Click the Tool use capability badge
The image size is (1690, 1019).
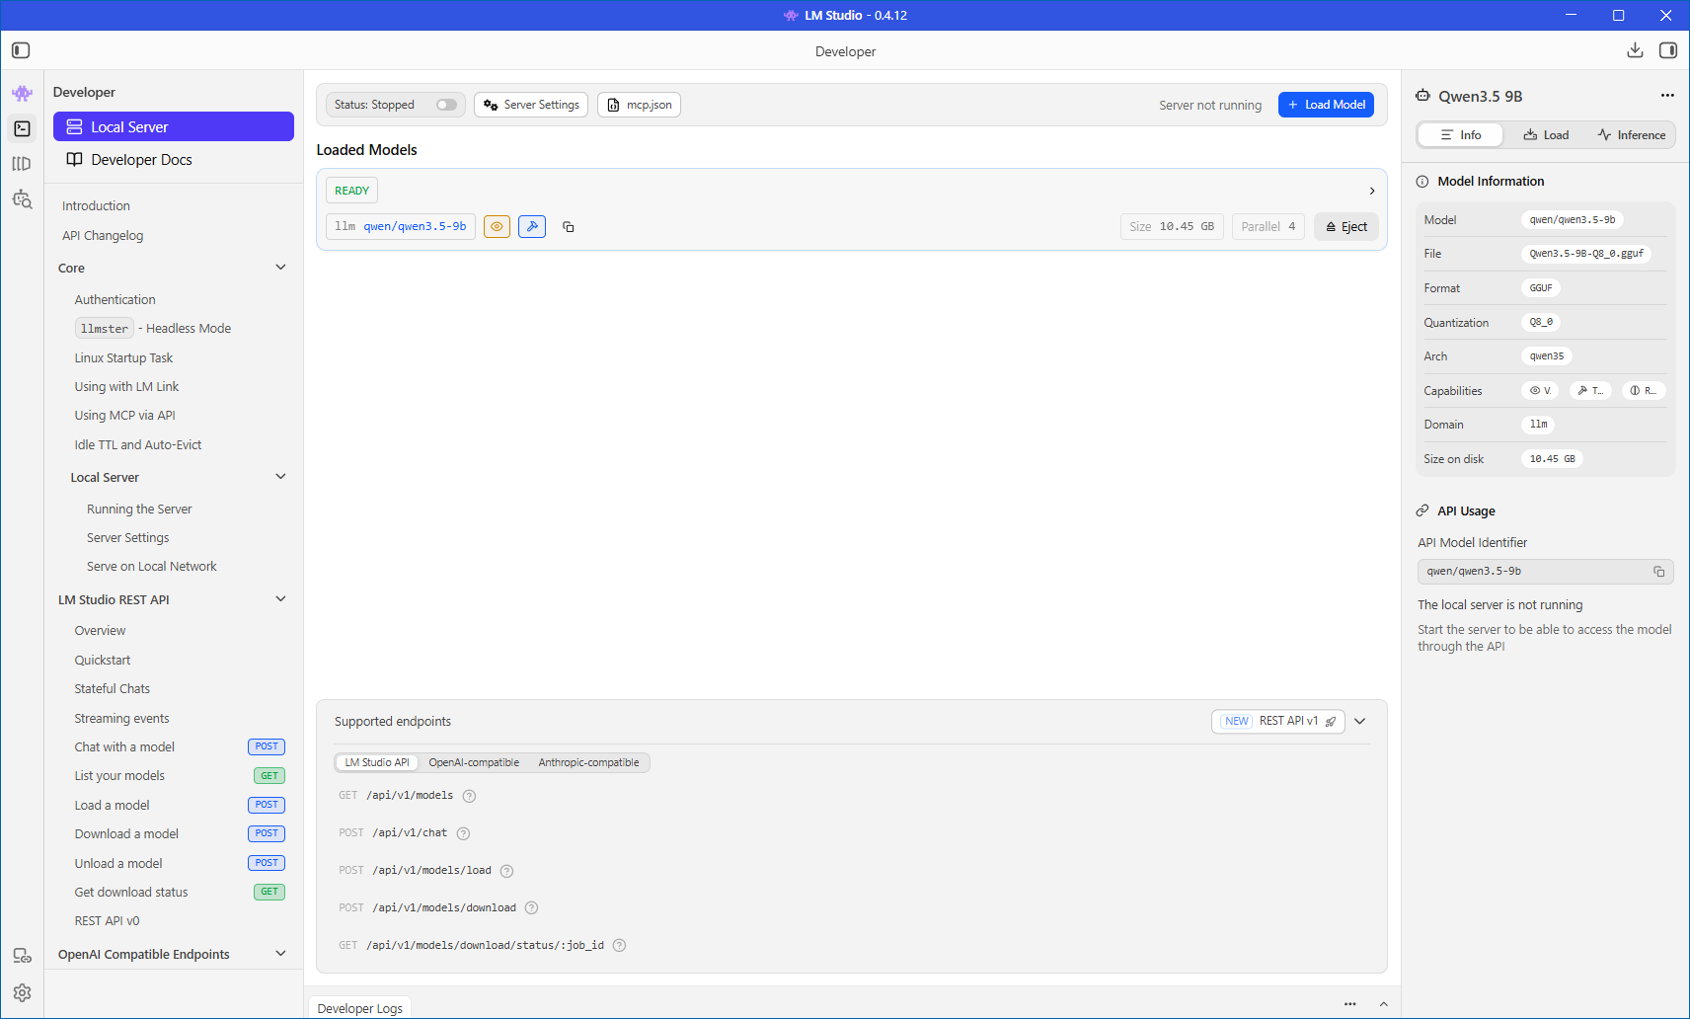click(x=1590, y=391)
